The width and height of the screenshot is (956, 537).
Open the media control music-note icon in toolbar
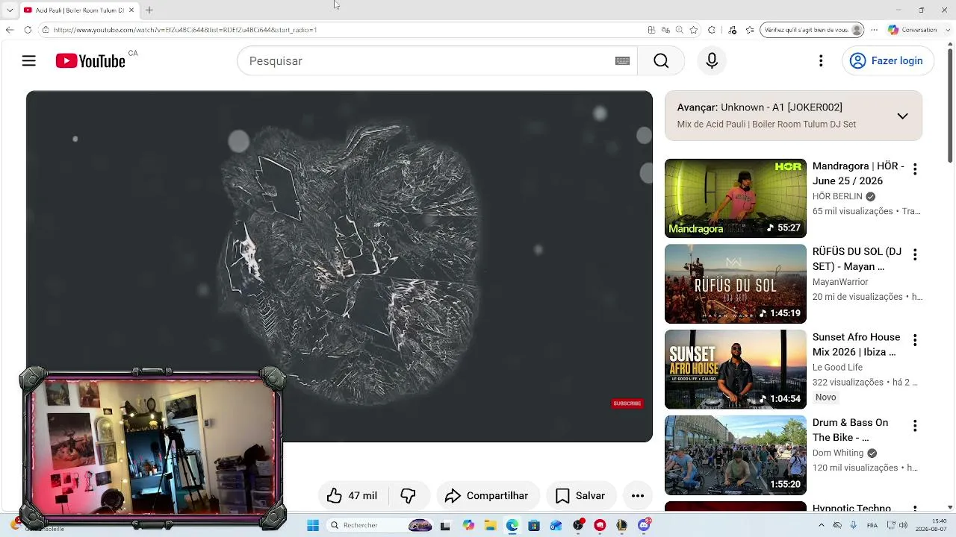click(x=732, y=30)
